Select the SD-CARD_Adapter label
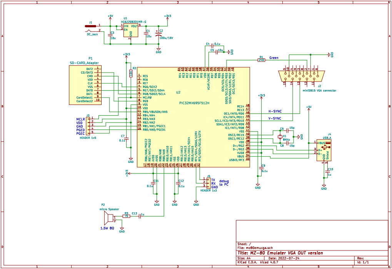The image size is (392, 269). point(84,63)
